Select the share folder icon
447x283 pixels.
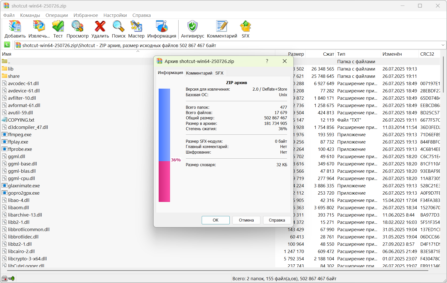pyautogui.click(x=5, y=76)
